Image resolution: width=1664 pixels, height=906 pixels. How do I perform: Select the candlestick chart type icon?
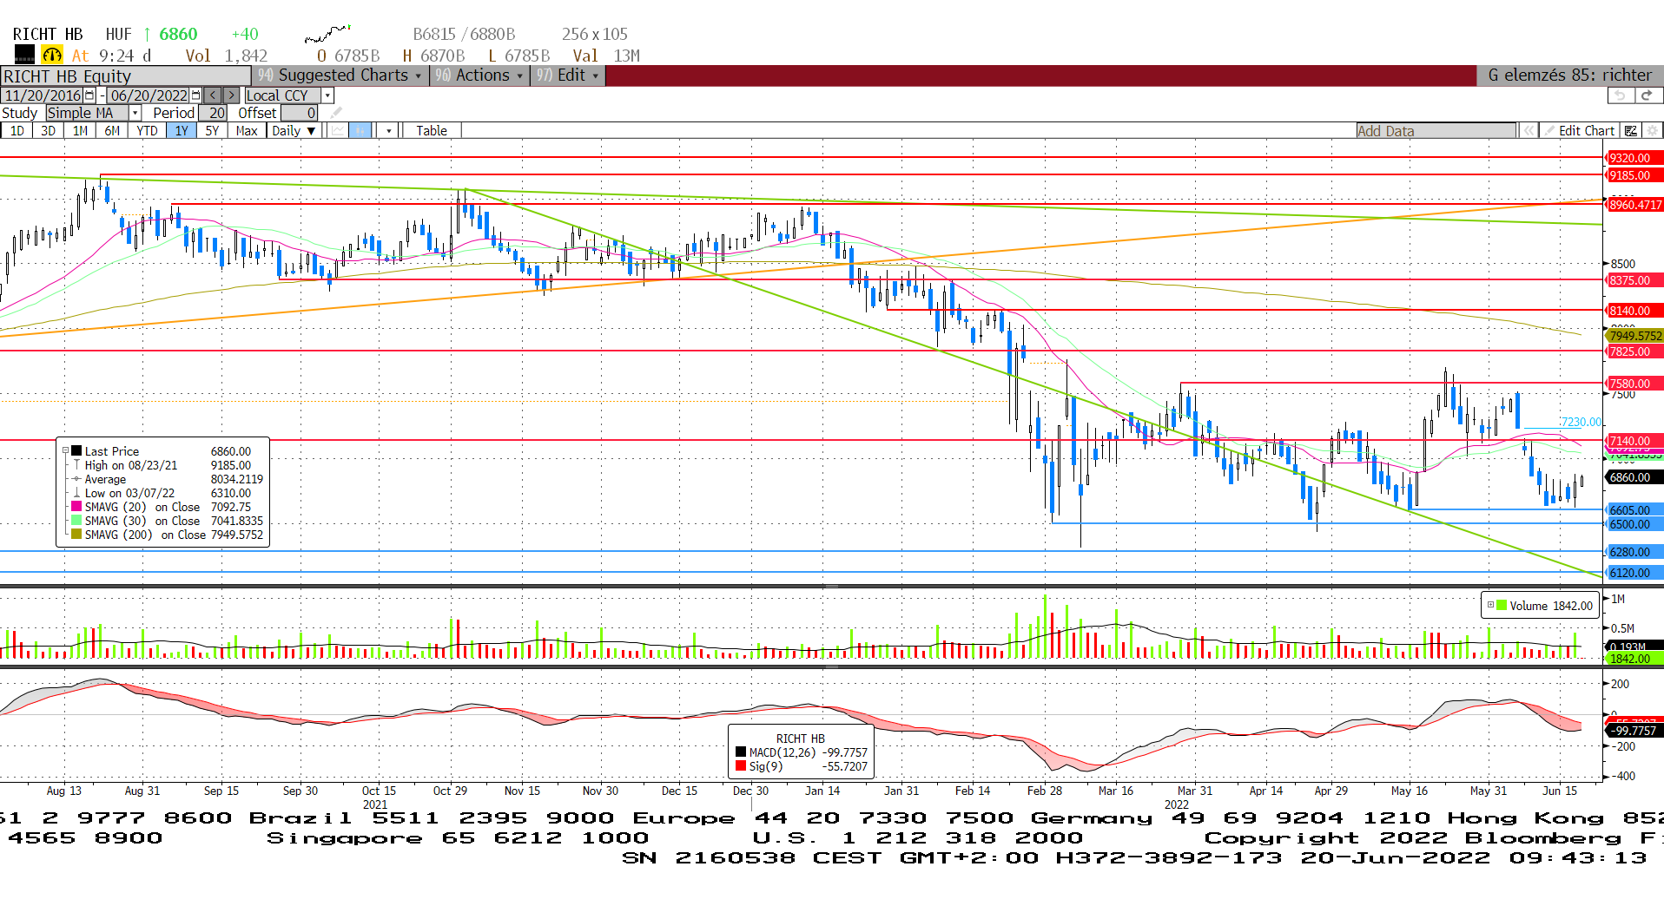pyautogui.click(x=360, y=130)
